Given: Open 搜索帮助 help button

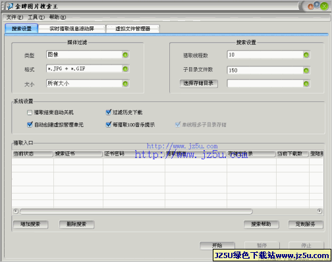Looking at the screenshot, I should pyautogui.click(x=262, y=224).
